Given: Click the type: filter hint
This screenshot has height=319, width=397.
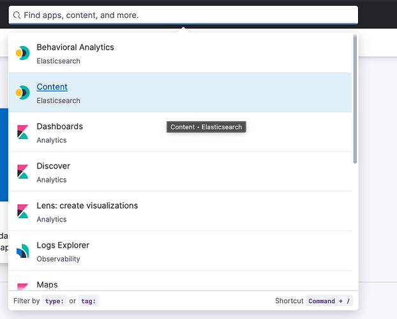Looking at the screenshot, I should pos(54,301).
